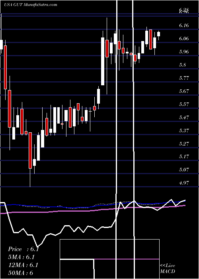Click the 5.57 price axis label

tap(184, 104)
